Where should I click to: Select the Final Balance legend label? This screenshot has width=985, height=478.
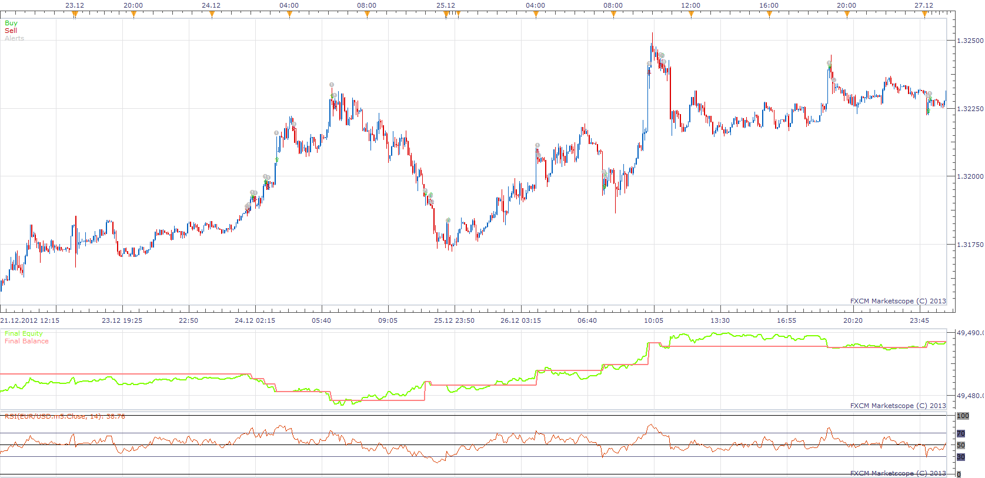[x=26, y=341]
